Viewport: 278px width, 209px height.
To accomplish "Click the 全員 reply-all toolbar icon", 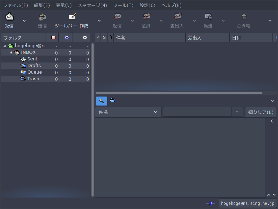I will pyautogui.click(x=146, y=17).
